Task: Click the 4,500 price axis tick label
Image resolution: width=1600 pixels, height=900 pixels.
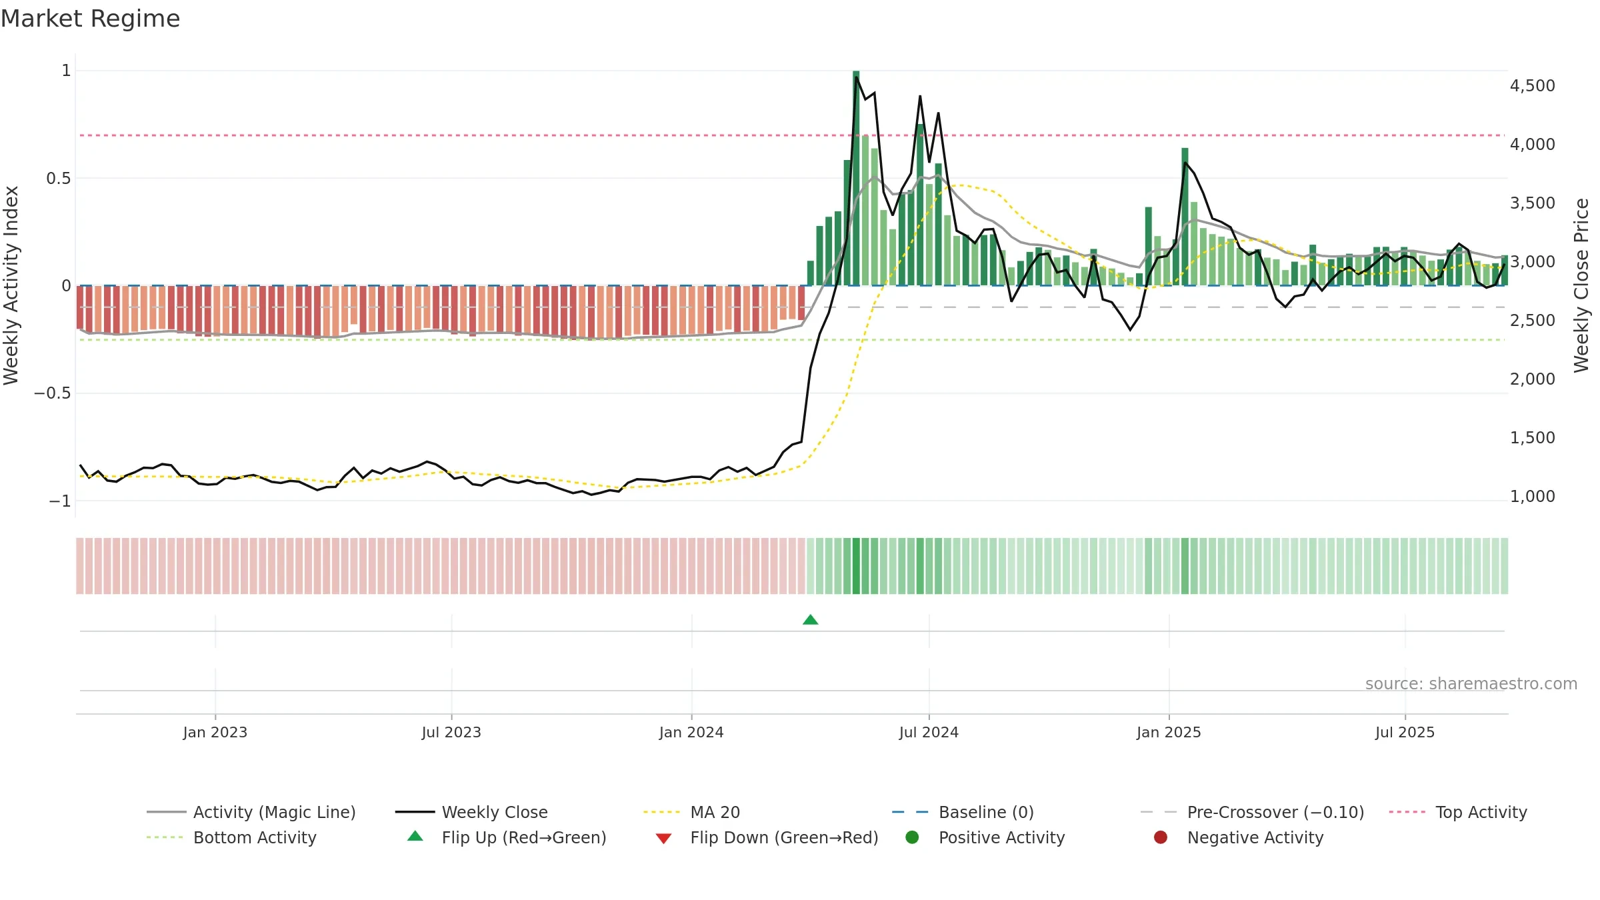Action: point(1533,86)
